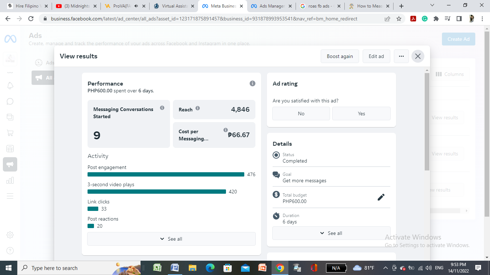Open the three-dot more options menu

click(x=401, y=56)
